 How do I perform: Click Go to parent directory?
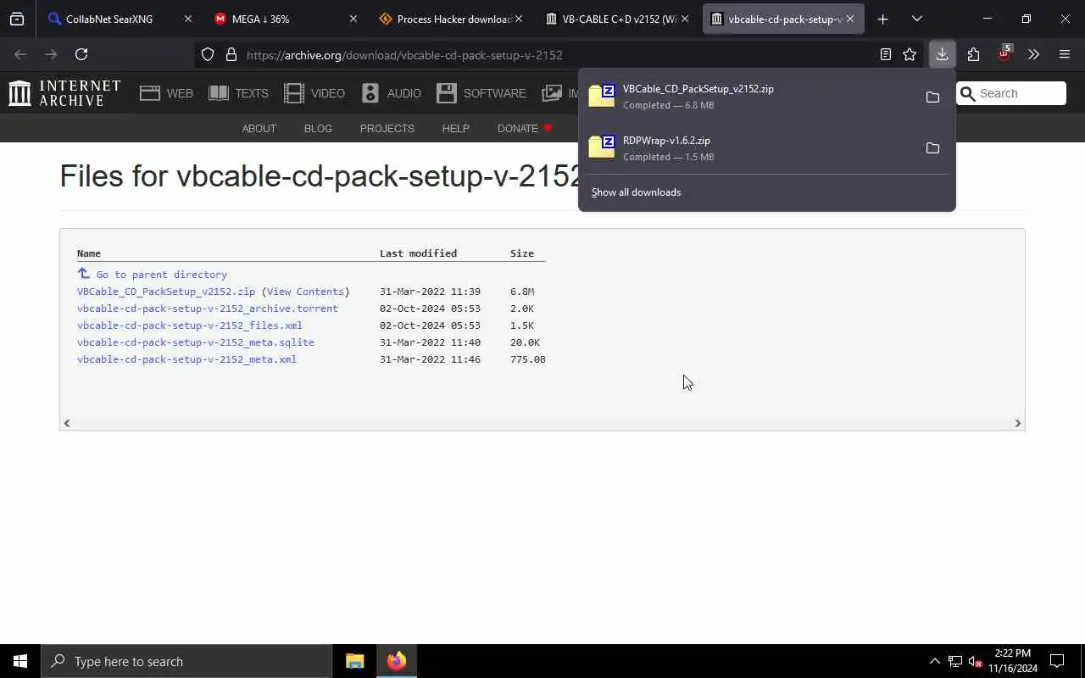pos(161,275)
